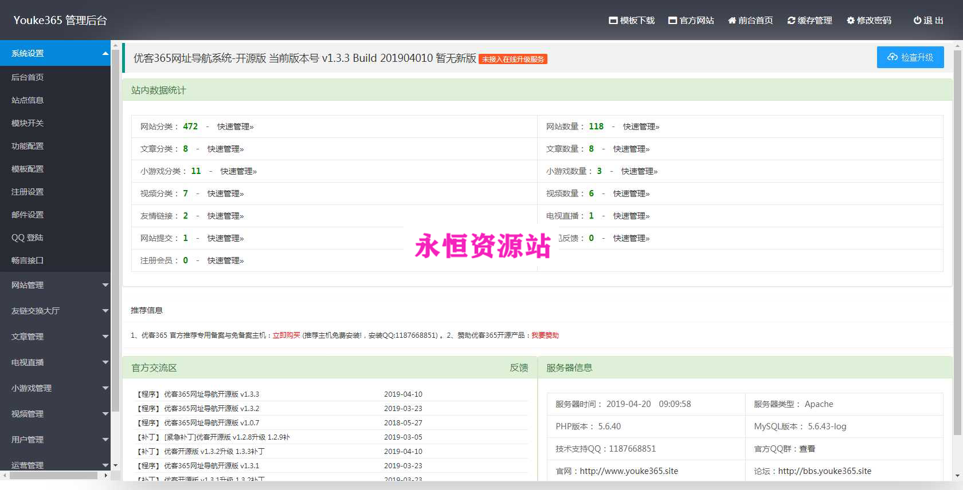Select QQ 登陆 settings in sidebar

[28, 238]
